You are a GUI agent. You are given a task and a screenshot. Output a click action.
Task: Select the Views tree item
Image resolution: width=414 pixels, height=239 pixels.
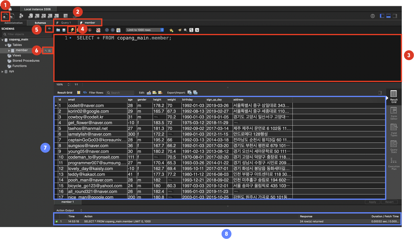16,56
